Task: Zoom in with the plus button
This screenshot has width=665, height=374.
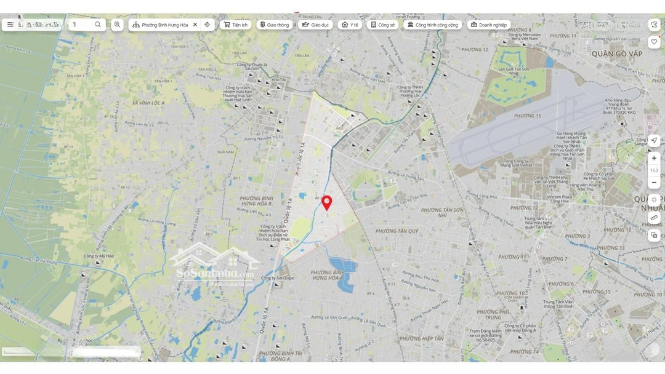Action: click(654, 158)
